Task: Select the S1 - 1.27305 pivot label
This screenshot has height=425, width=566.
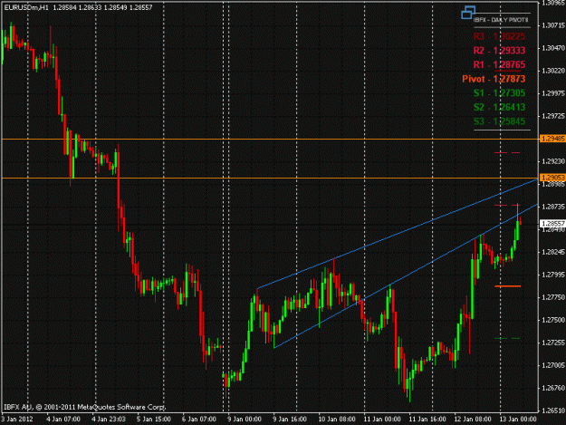Action: [499, 92]
